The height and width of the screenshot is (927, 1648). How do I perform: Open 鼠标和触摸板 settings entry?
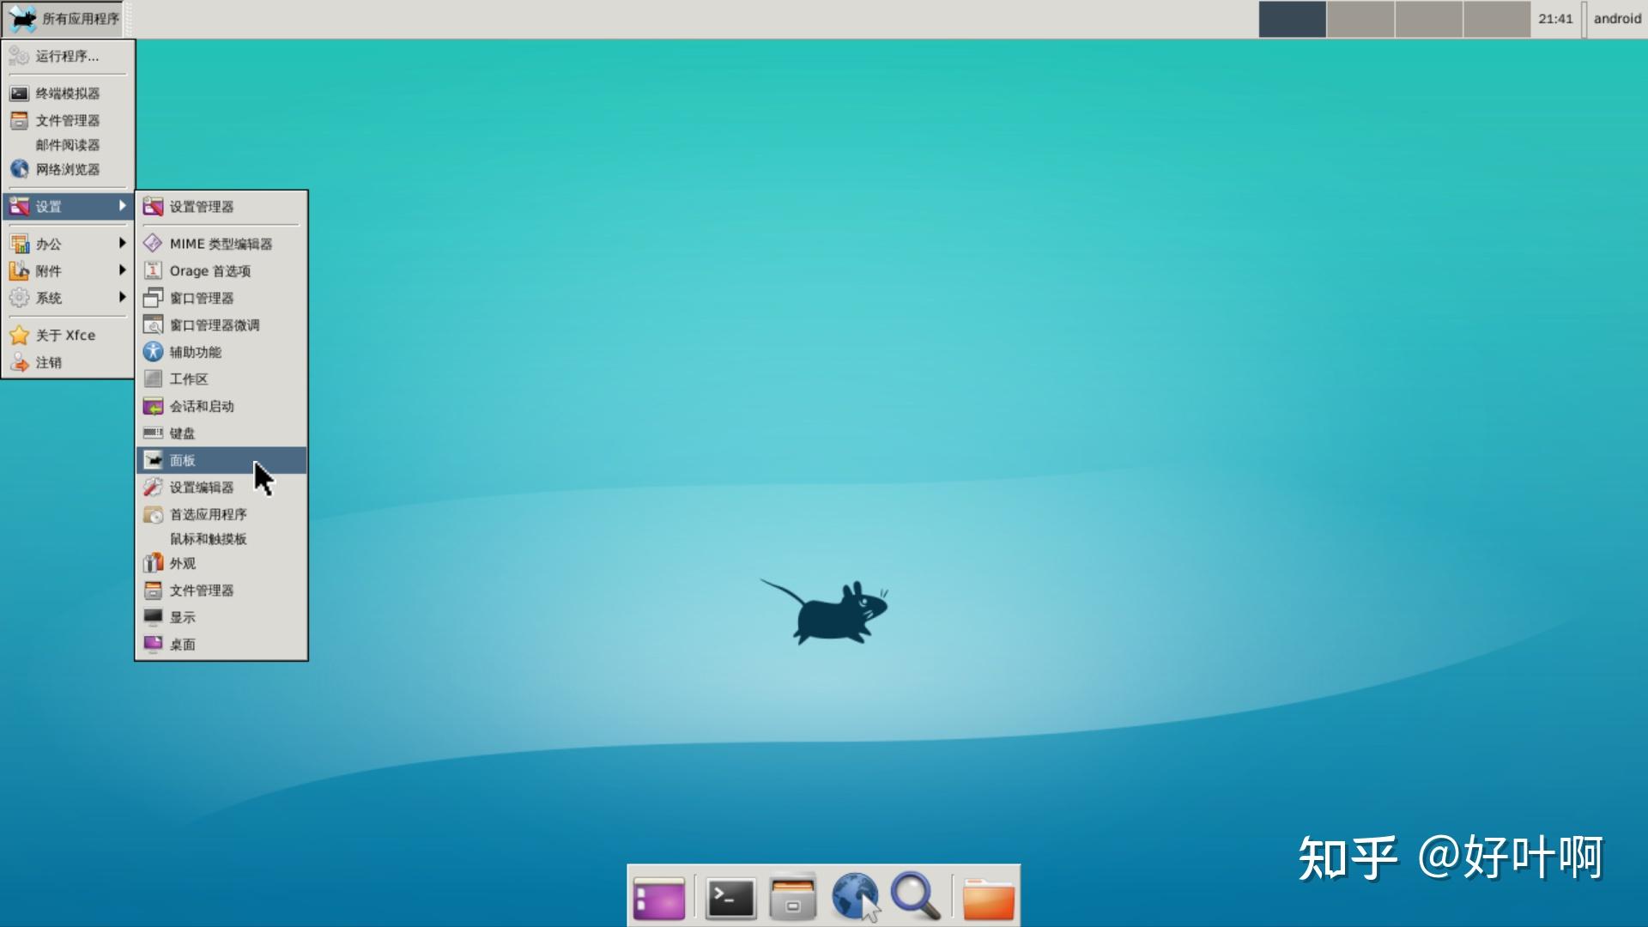[208, 539]
